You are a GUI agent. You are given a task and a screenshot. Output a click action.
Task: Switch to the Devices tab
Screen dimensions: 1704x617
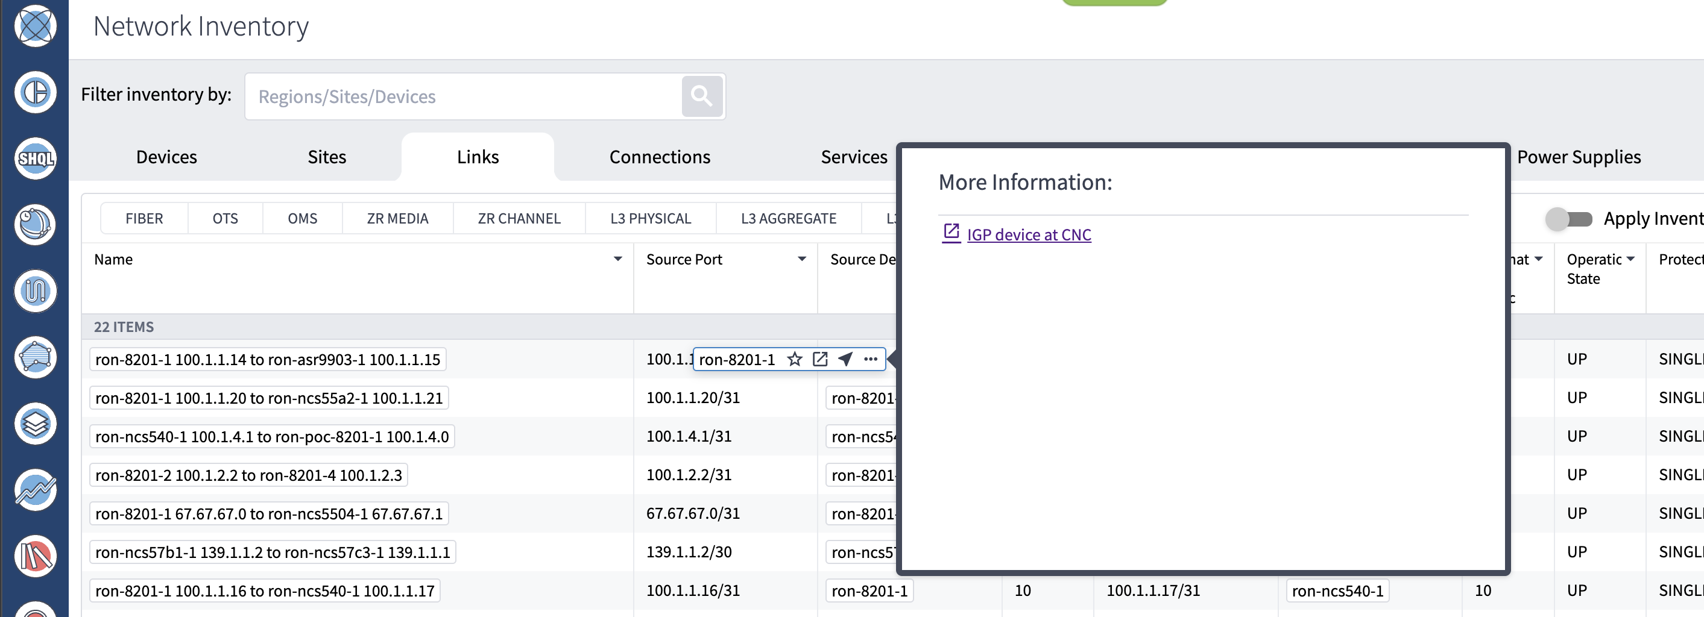[x=166, y=157]
